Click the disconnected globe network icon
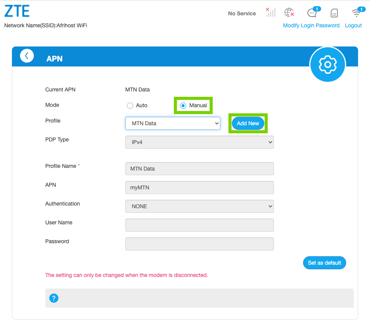Screen dimensions: 370x325 click(289, 13)
